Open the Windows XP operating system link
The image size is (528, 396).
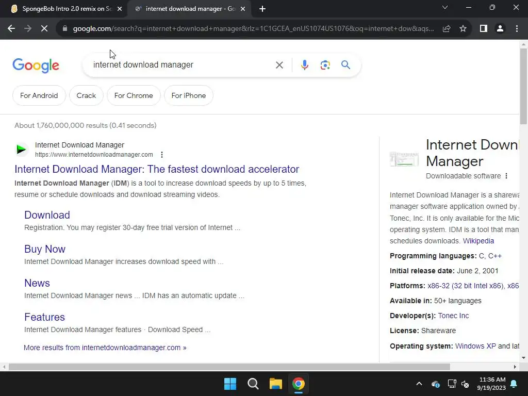475,346
